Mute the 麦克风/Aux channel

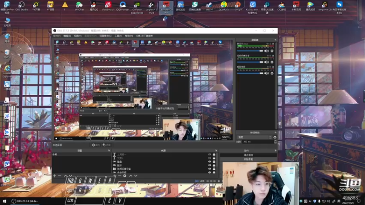coord(266,51)
